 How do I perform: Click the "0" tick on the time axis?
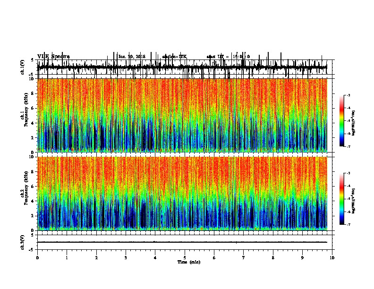(37, 258)
